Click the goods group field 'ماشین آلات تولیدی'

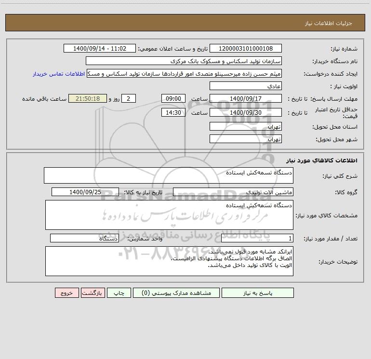233,192
